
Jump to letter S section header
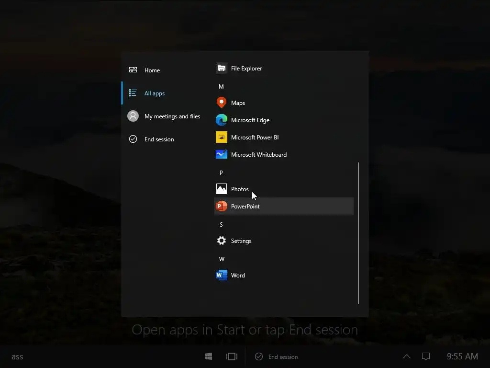point(221,224)
